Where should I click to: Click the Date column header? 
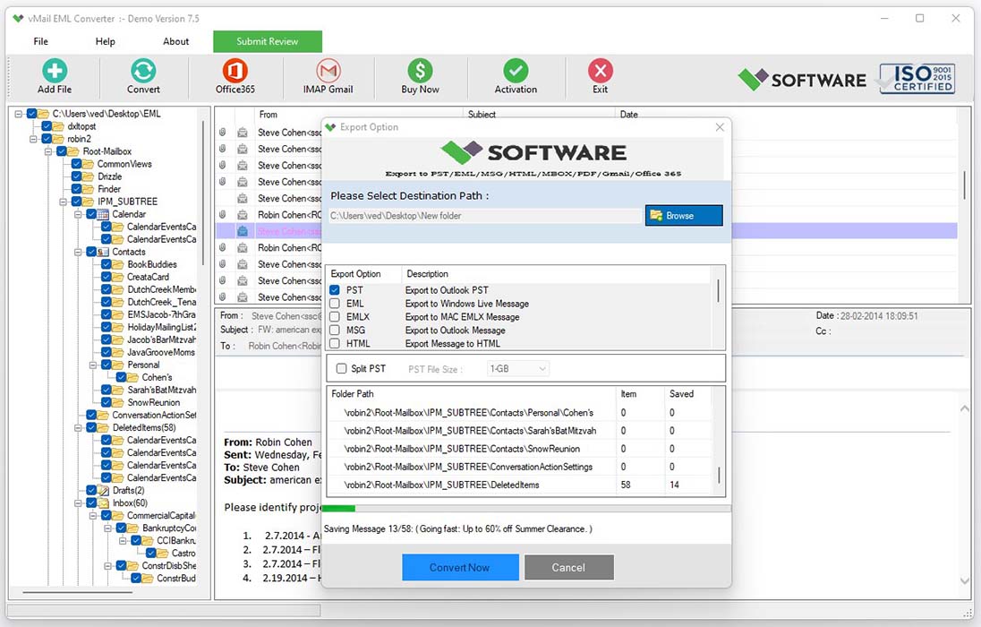[x=628, y=115]
